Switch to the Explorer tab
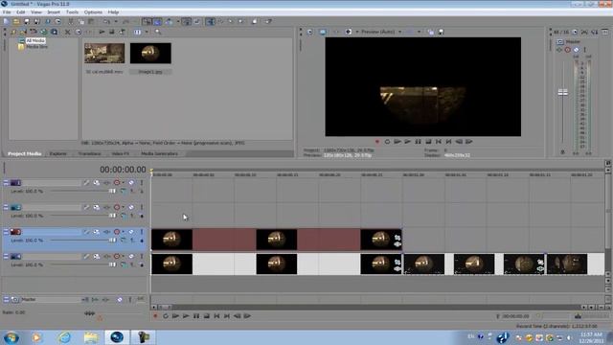Viewport: 613px width, 345px height. [x=57, y=153]
